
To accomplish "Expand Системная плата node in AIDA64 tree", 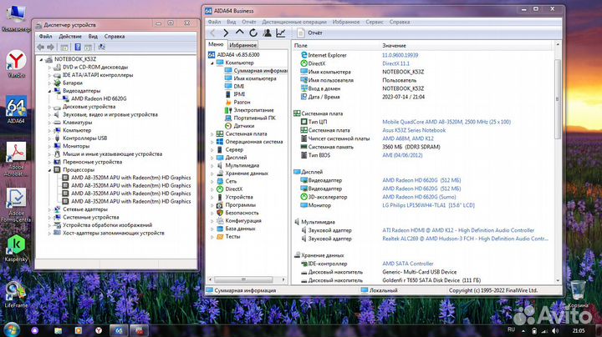I will coord(212,134).
